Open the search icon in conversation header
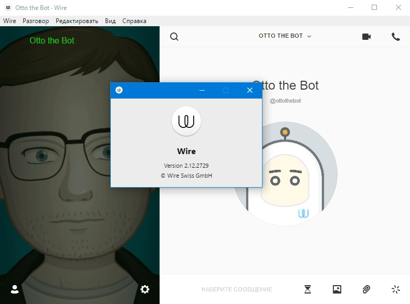Viewport: 410px width, 304px height. pos(174,37)
